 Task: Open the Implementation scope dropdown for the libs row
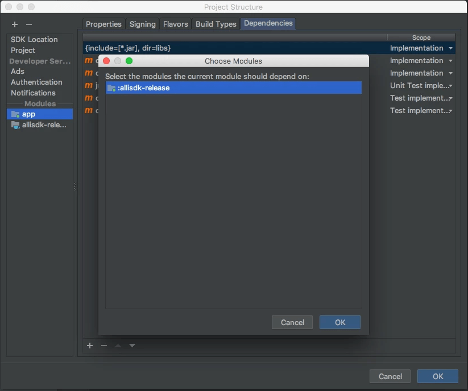click(x=449, y=48)
